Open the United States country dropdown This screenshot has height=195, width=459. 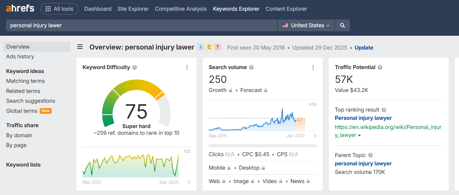coord(306,25)
